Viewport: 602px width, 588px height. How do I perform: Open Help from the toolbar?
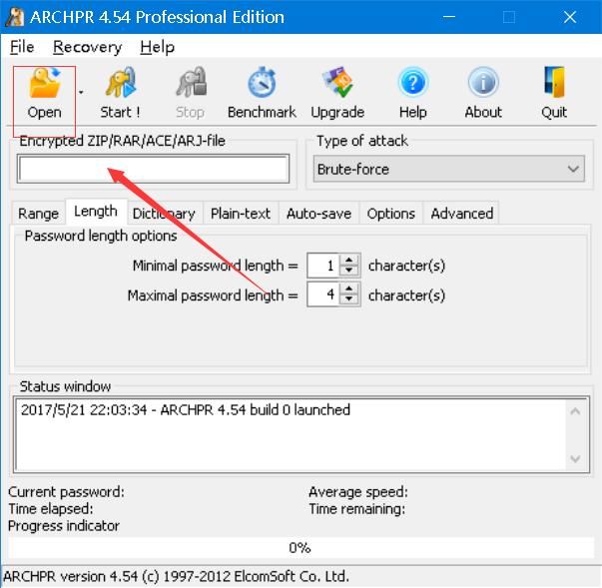click(x=412, y=93)
